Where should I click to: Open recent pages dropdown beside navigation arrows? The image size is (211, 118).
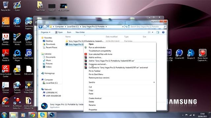(48, 27)
